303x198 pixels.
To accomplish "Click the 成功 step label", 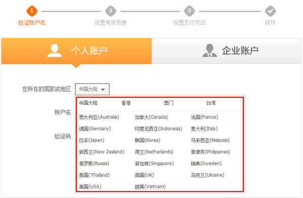I will click(x=270, y=23).
